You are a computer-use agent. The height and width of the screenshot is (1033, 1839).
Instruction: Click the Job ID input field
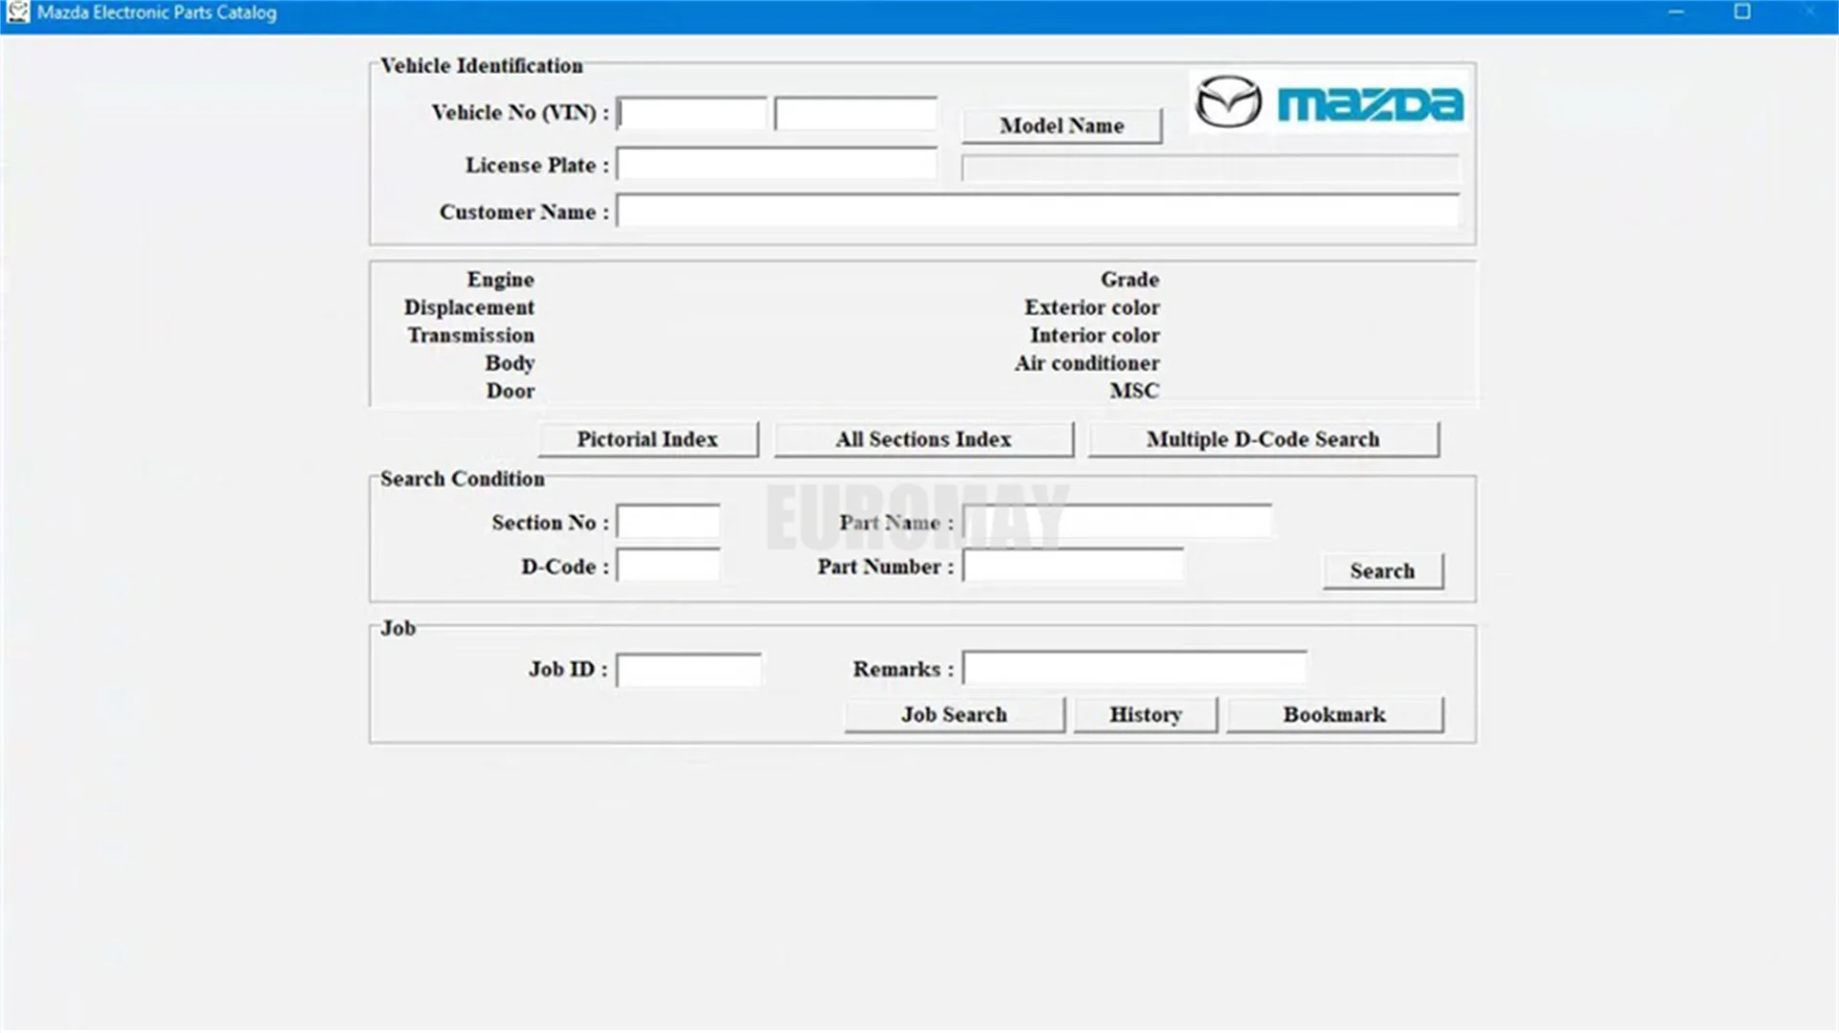tap(689, 669)
